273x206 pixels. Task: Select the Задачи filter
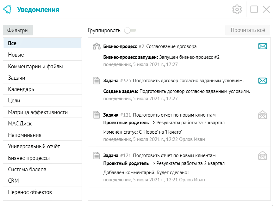17,77
